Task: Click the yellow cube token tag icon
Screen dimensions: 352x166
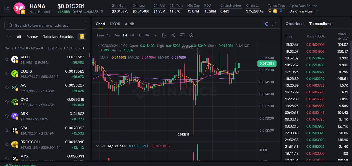Action: click(275, 11)
